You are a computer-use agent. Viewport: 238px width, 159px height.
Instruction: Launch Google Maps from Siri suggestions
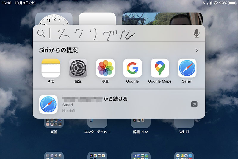pyautogui.click(x=160, y=68)
